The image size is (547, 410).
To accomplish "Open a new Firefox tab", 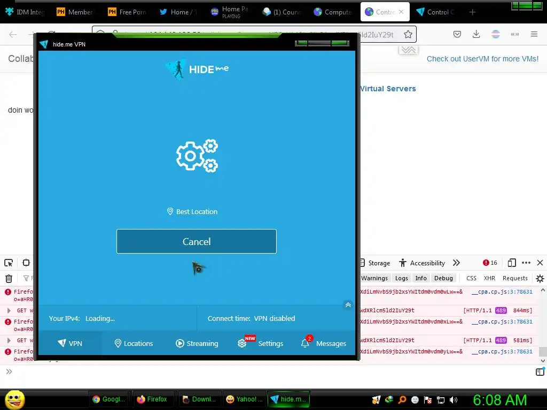I will [472, 12].
